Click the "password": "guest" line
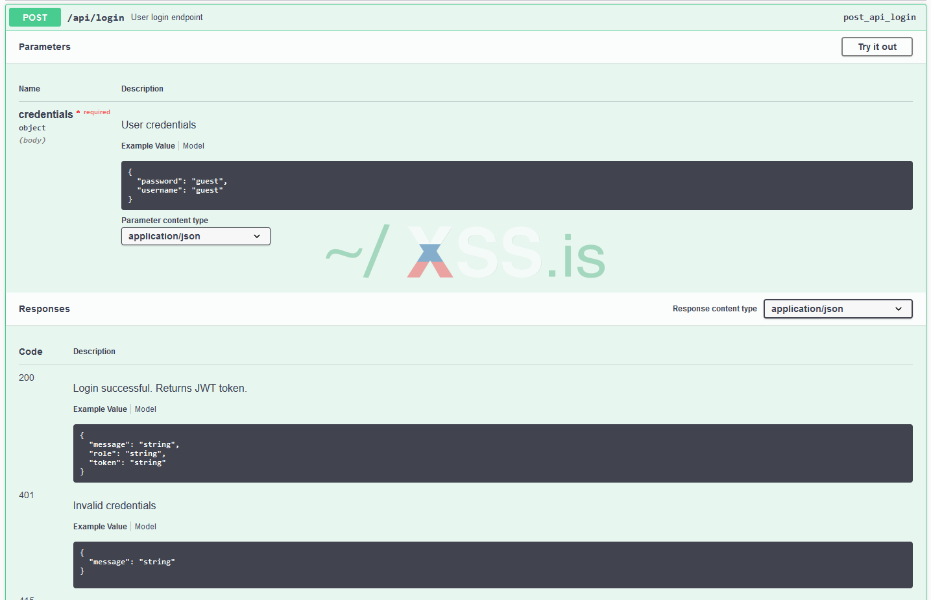Image resolution: width=931 pixels, height=600 pixels. tap(182, 182)
